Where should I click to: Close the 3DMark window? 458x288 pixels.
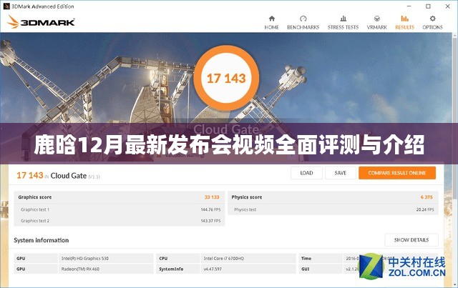point(447,6)
